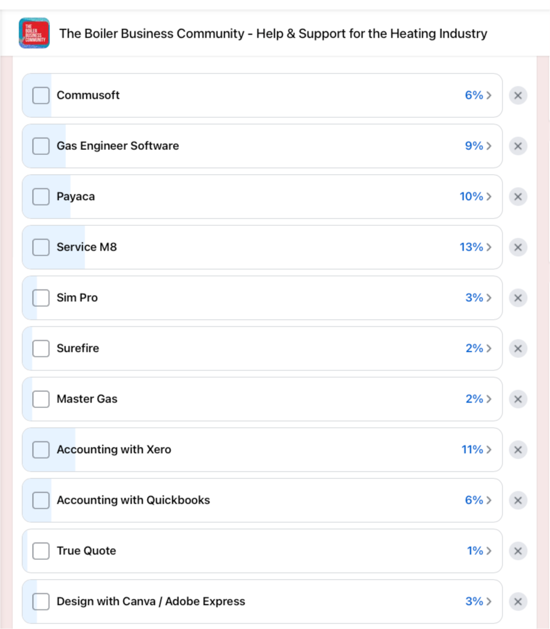Remove the Gas Engineer Software option
Screen dimensions: 550x629
click(x=518, y=146)
